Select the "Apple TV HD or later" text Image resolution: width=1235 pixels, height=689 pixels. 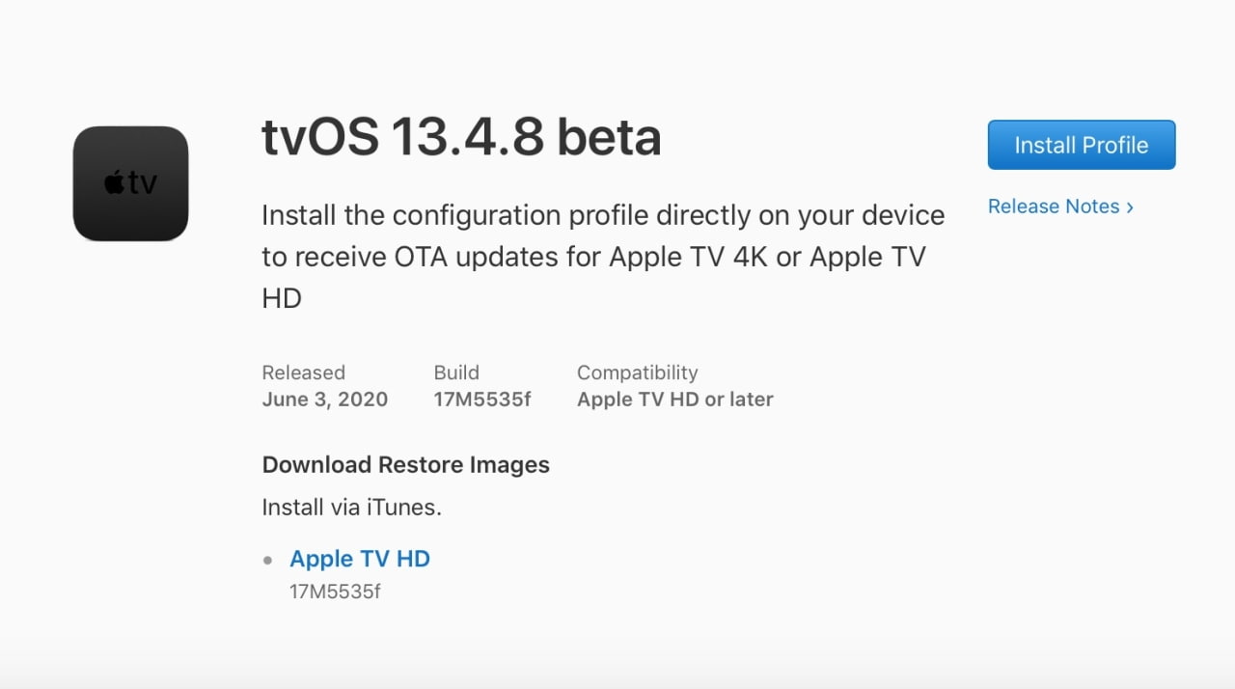click(674, 400)
